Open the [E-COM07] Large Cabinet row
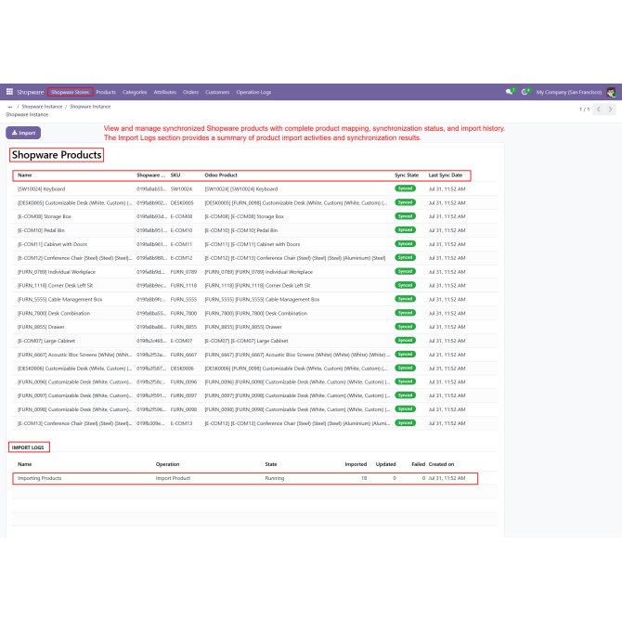This screenshot has height=622, width=622. pyautogui.click(x=254, y=341)
